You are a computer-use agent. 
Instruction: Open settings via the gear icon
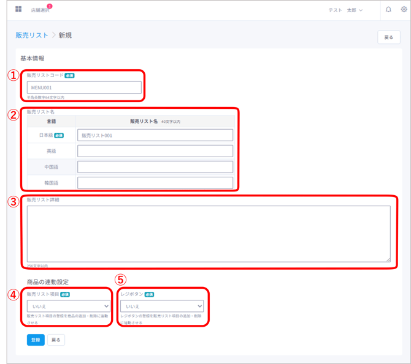[404, 10]
